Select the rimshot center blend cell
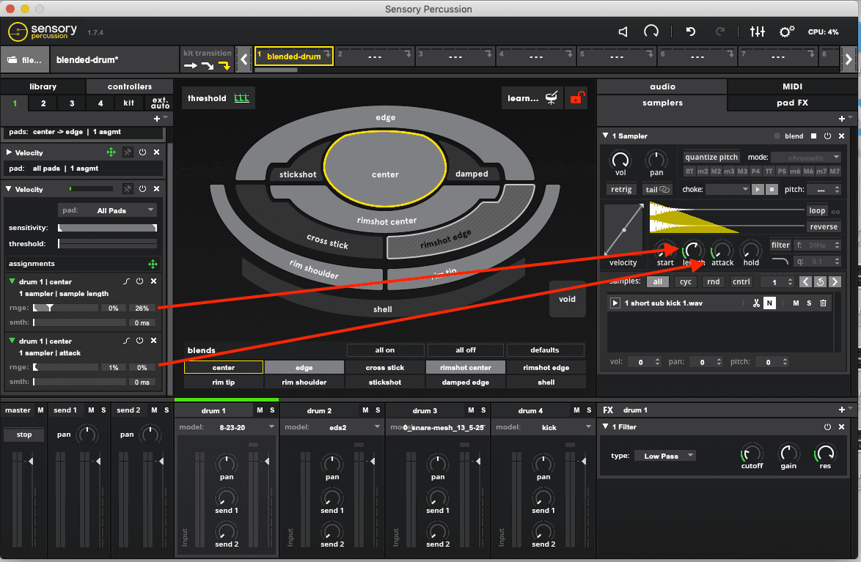The height and width of the screenshot is (562, 861). (x=465, y=366)
